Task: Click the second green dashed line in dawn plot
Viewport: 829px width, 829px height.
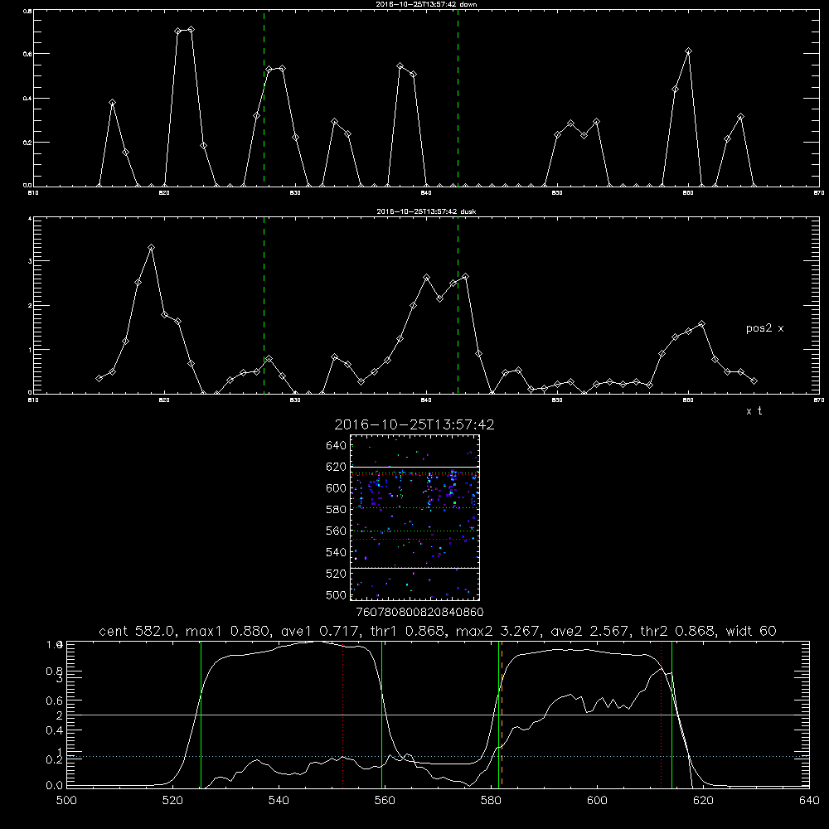Action: [458, 98]
